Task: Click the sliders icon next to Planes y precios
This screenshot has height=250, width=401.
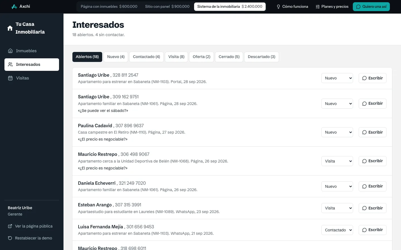Action: pos(317,7)
